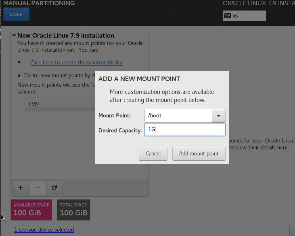Collapse the New Oracle Linux 7.9 Installation section
Screen dimensions: 295x236
(14, 36)
